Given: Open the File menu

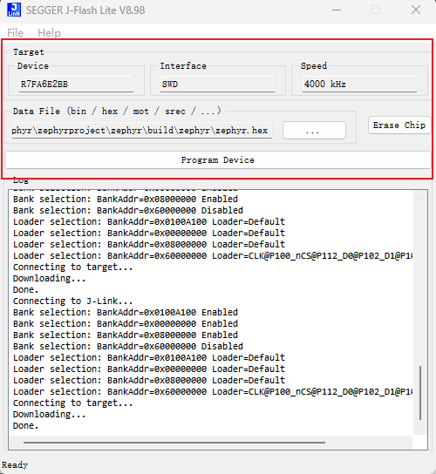Looking at the screenshot, I should coord(15,32).
